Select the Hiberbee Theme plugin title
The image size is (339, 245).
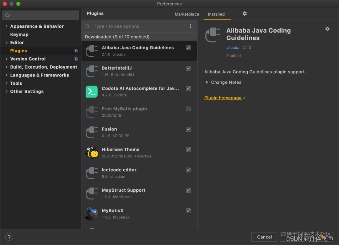121,149
